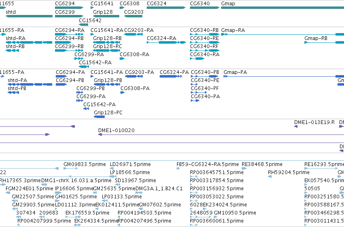344x227 pixels.
Task: Click the shtd gene label
Action: pyautogui.click(x=11, y=12)
